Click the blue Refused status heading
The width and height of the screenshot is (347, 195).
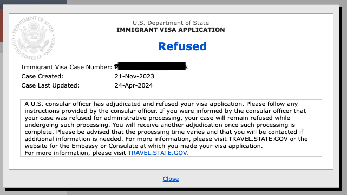click(182, 46)
